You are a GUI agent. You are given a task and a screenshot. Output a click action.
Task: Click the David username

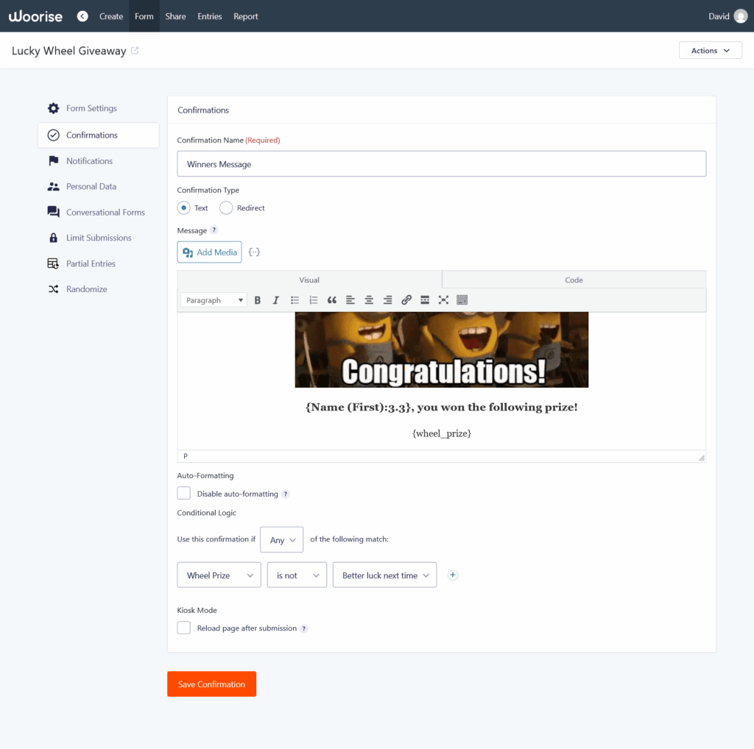point(719,16)
